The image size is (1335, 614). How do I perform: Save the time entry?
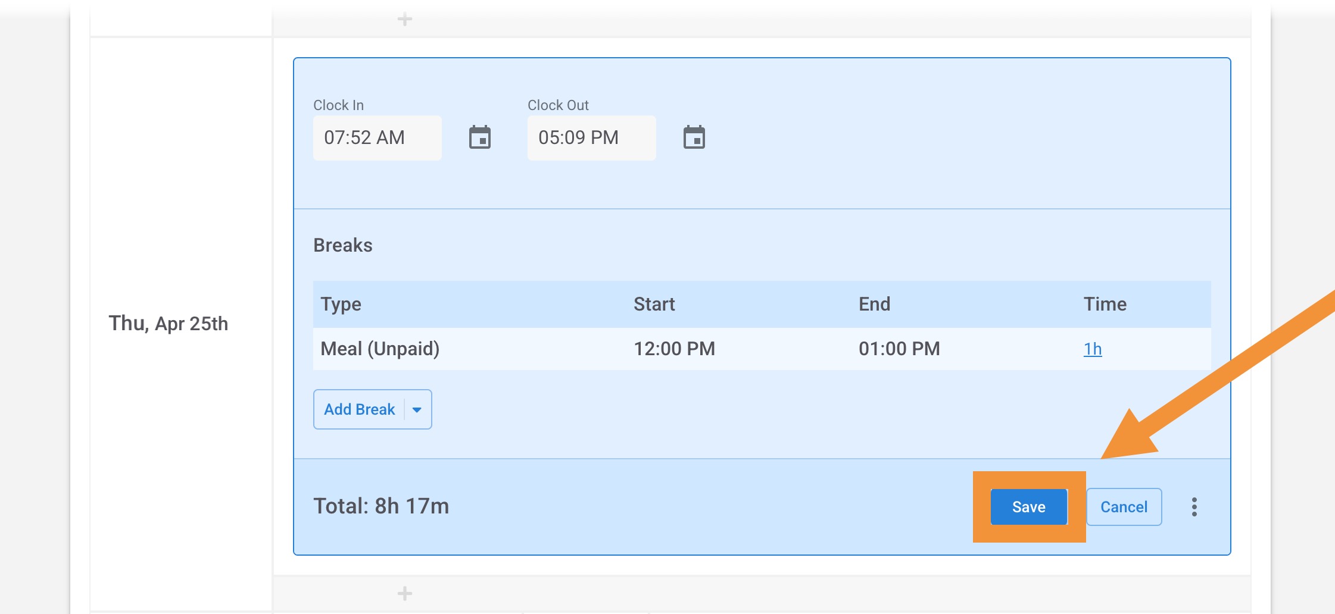coord(1029,507)
